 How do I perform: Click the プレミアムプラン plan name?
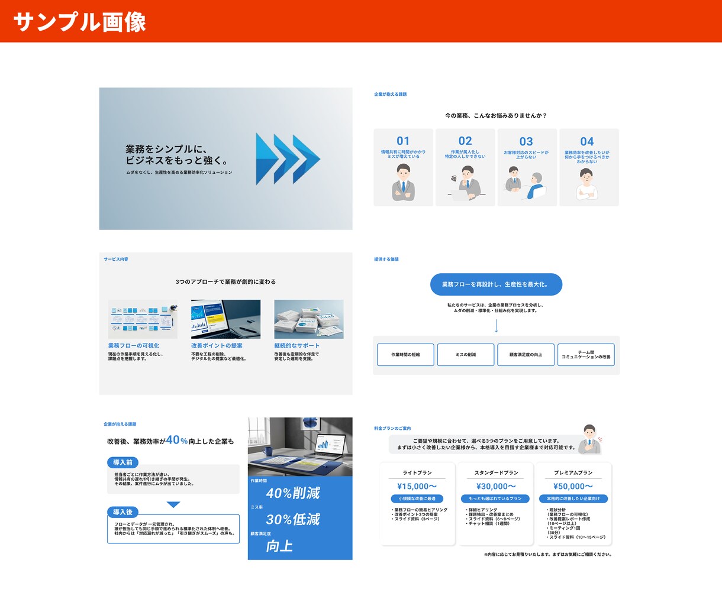(573, 473)
